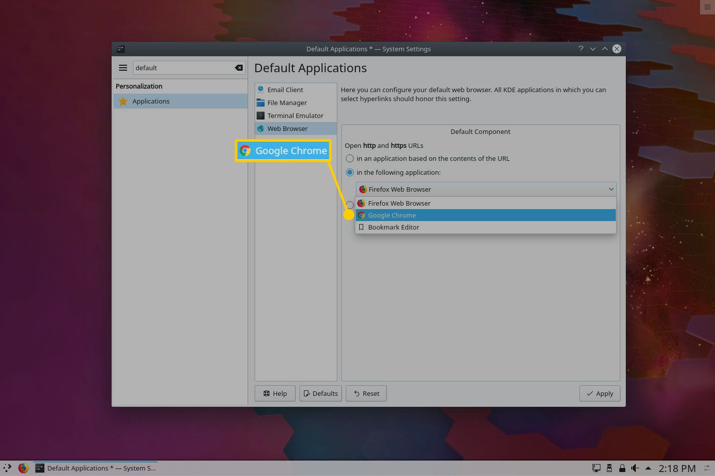Open the KDE application launcher
Viewport: 715px width, 476px height.
(7, 468)
